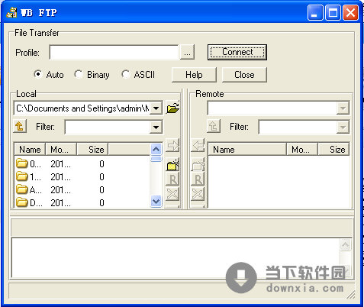Create new folder in Remote pane
The image size is (364, 307).
198,165
